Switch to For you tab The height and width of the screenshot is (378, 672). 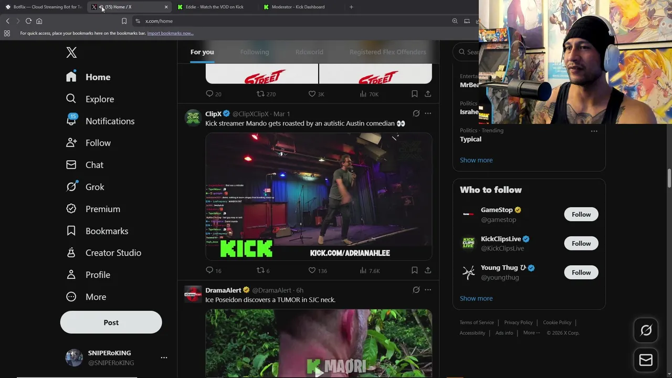(202, 52)
